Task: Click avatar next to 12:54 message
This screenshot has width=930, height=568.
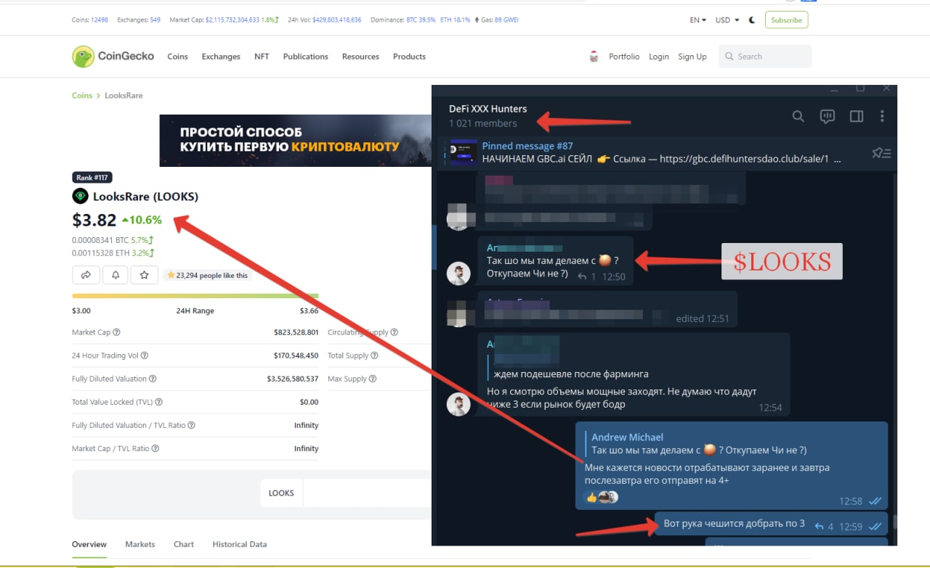Action: (458, 405)
